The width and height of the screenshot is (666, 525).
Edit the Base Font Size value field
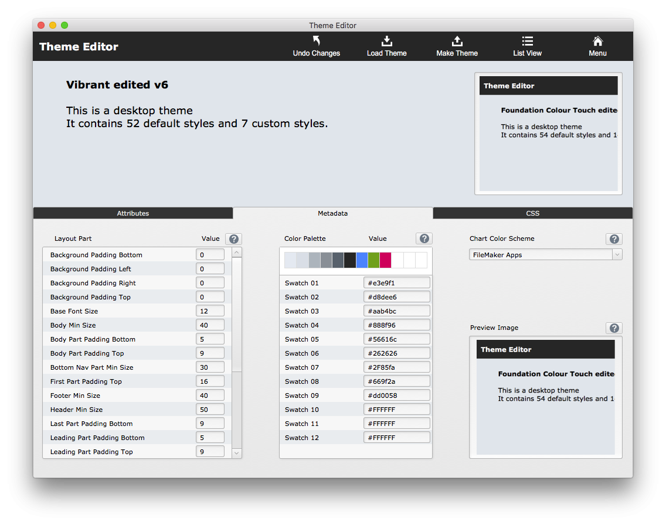pos(210,311)
